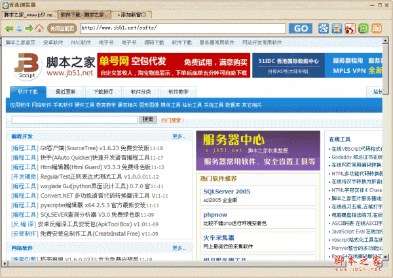Open JavaScript Eval 在线加 tool link
The image size is (393, 278).
tap(357, 231)
